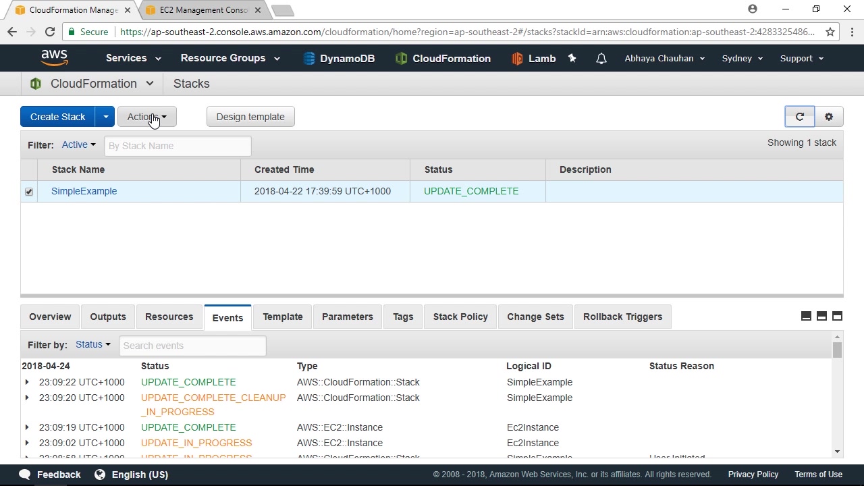The width and height of the screenshot is (864, 486).
Task: Go to the AWS console home via logo
Action: click(x=54, y=58)
